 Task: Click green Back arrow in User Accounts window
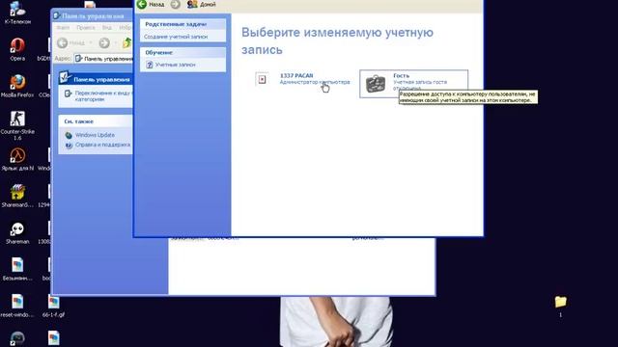(x=142, y=4)
